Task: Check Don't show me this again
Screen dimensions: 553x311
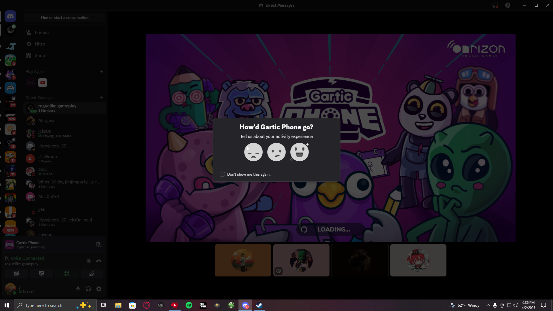Action: tap(222, 174)
